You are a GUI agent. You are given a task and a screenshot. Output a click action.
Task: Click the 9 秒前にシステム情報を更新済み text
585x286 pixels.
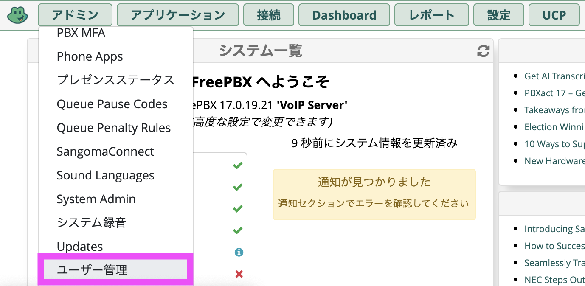coord(374,143)
